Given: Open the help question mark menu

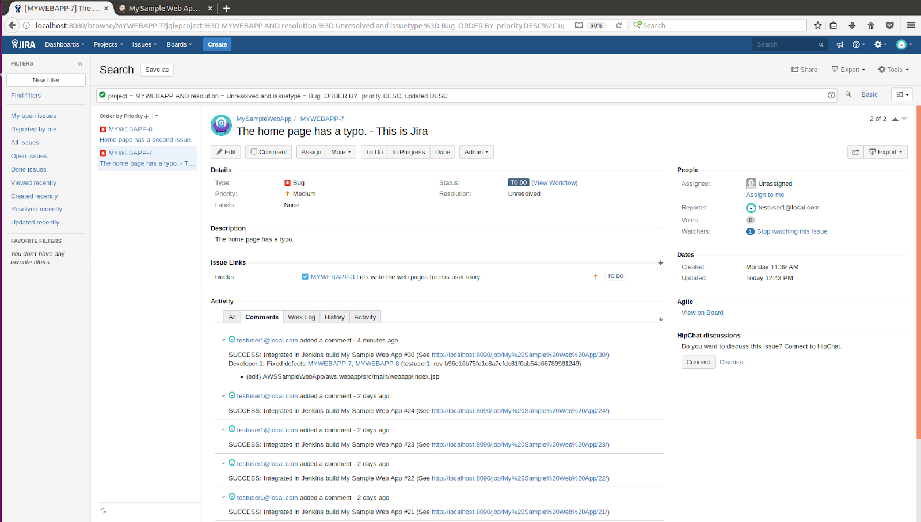Looking at the screenshot, I should pos(858,44).
